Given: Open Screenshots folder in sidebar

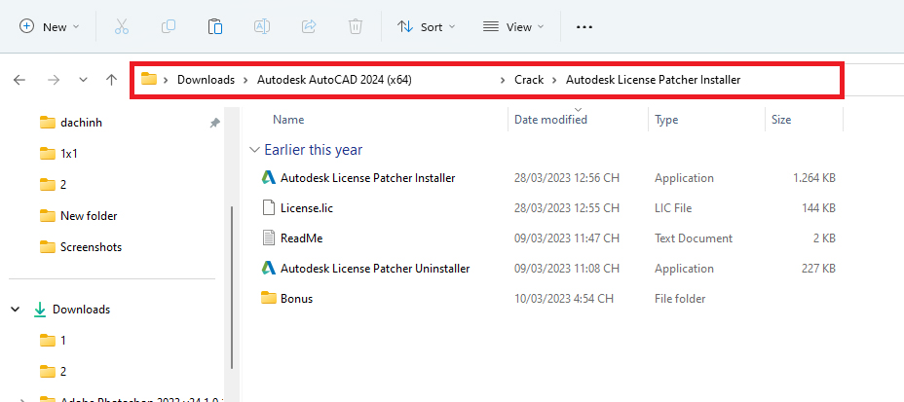Looking at the screenshot, I should 81,247.
